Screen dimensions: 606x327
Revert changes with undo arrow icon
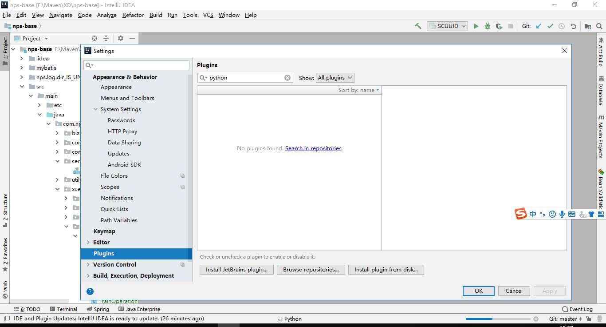tap(573, 26)
